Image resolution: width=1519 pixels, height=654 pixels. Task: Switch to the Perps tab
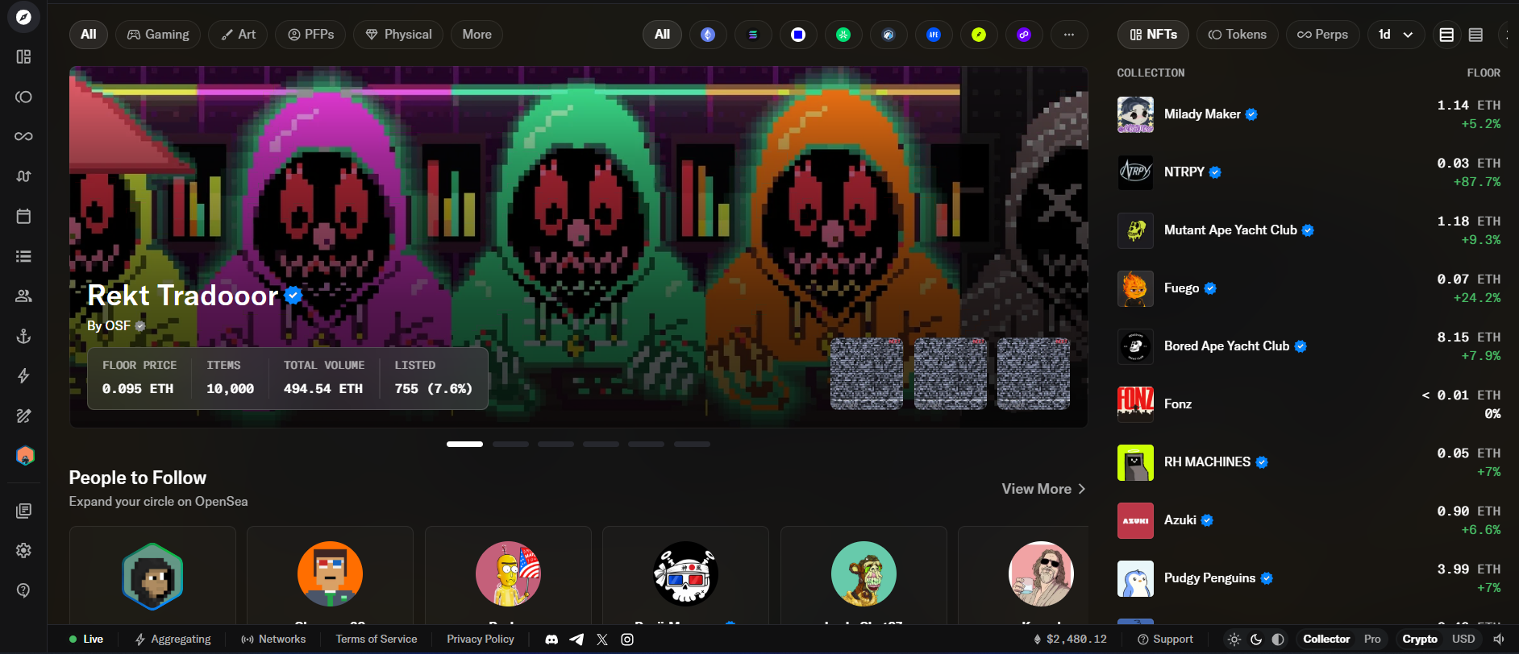coord(1323,35)
